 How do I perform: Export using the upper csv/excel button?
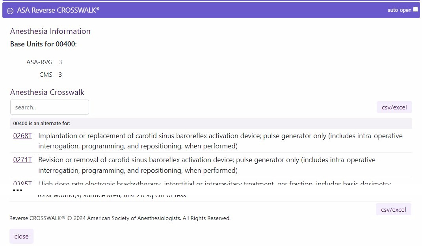pyautogui.click(x=394, y=107)
